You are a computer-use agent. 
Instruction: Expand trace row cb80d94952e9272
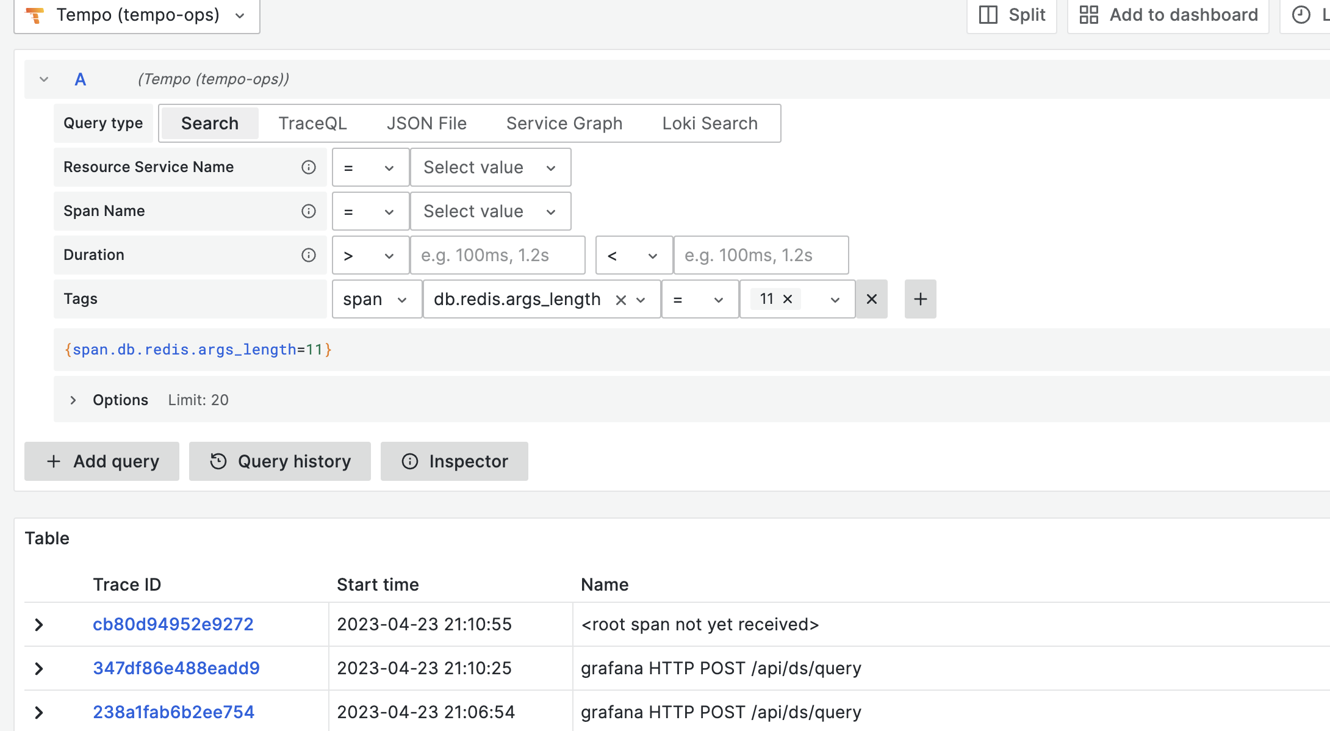(39, 624)
